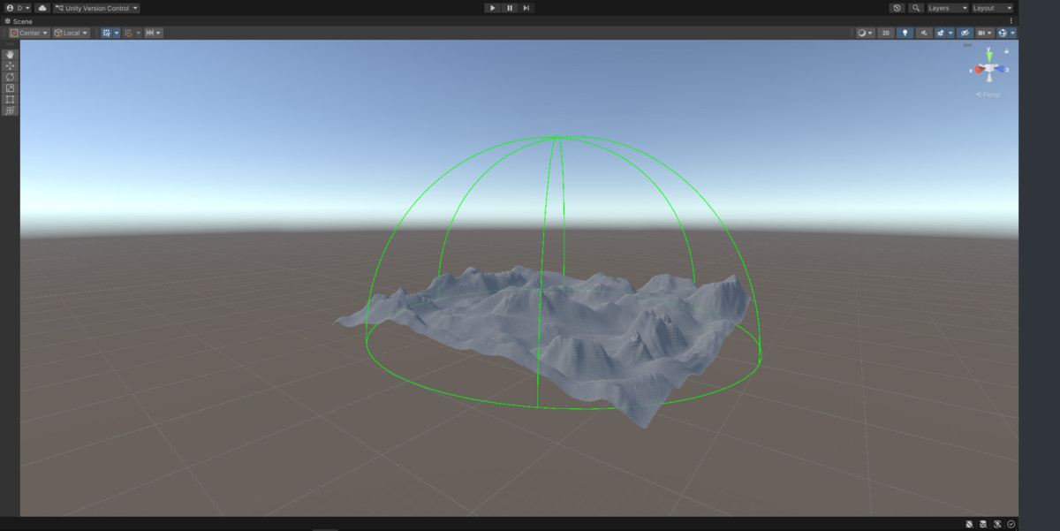This screenshot has height=531, width=1060.
Task: Open Unity Version Control dropdown
Action: pyautogui.click(x=96, y=8)
